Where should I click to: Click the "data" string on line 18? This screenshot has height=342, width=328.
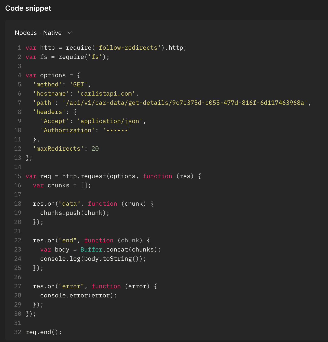[70, 204]
